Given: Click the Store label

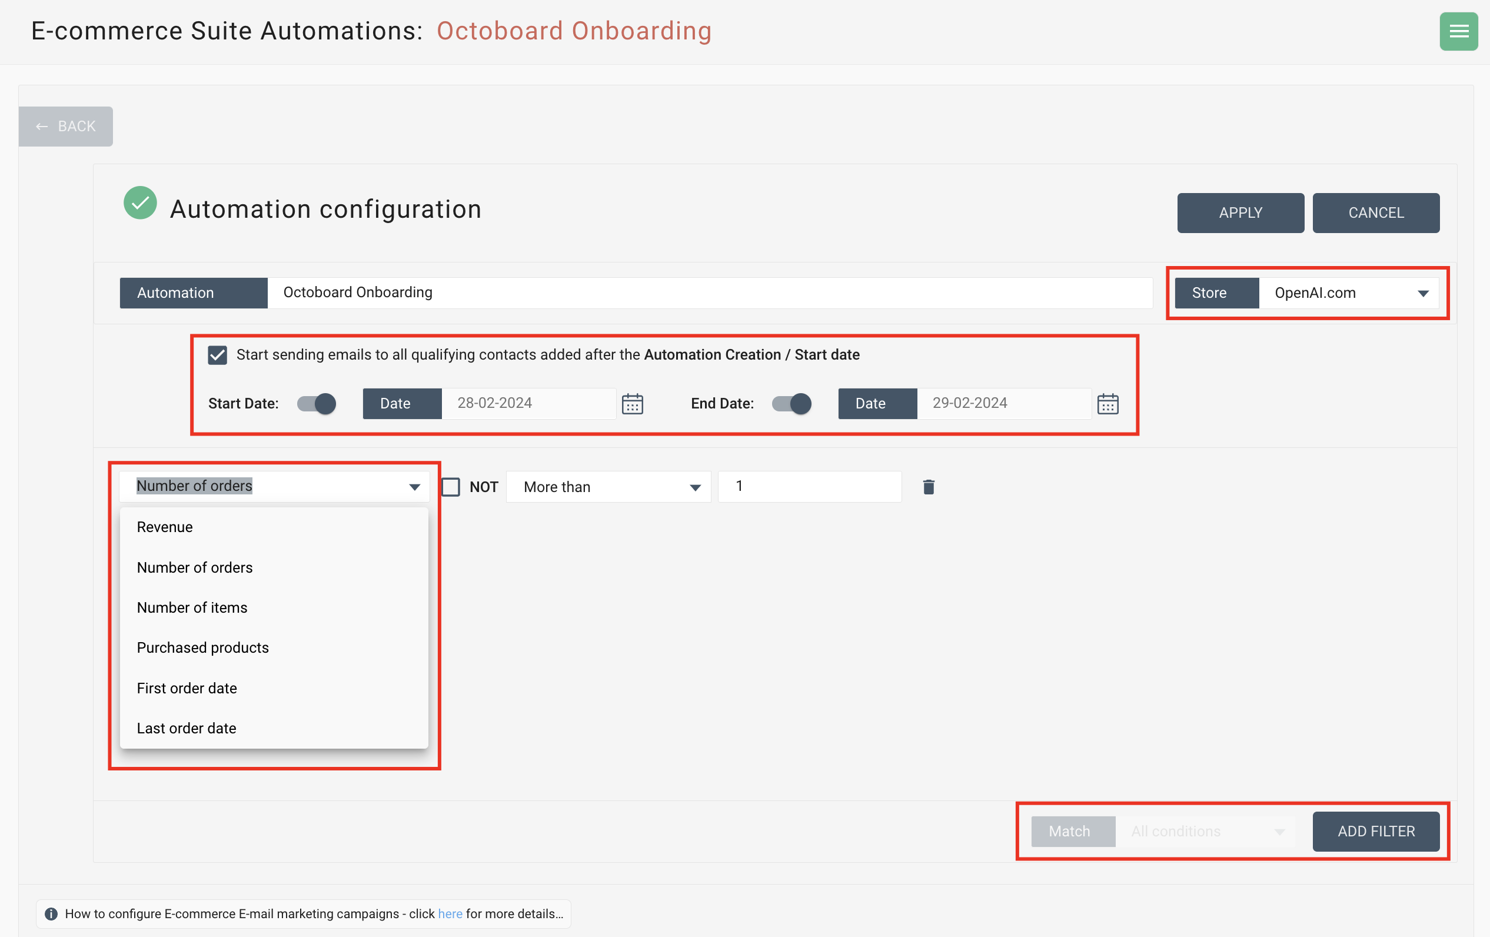Looking at the screenshot, I should pos(1216,293).
